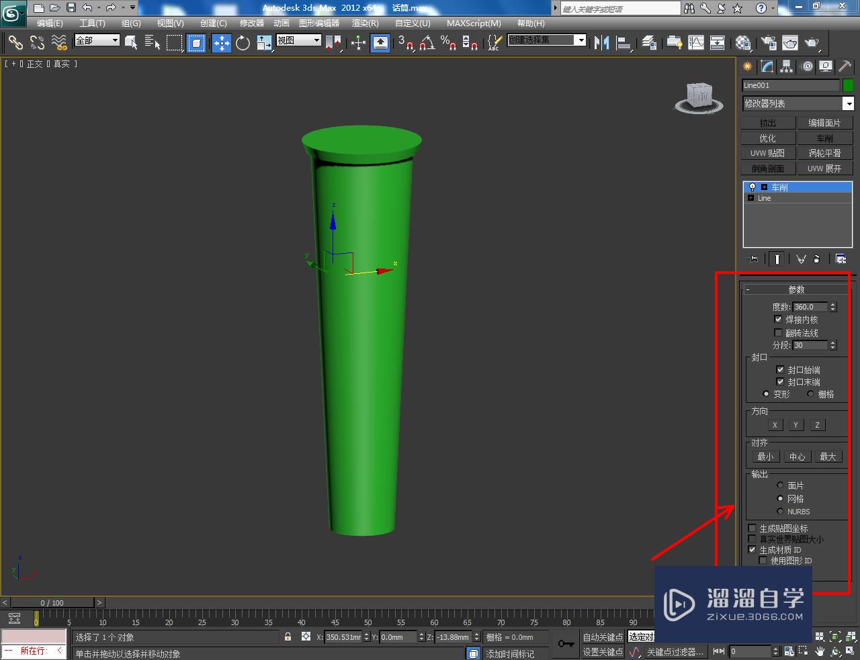Viewport: 860px width, 660px height.
Task: Toggle Angle Snap icon
Action: 427,42
